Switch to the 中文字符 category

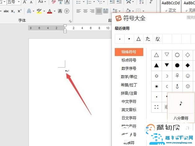129,101
